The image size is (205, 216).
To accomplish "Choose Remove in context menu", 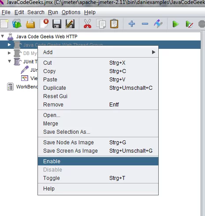I will point(98,105).
